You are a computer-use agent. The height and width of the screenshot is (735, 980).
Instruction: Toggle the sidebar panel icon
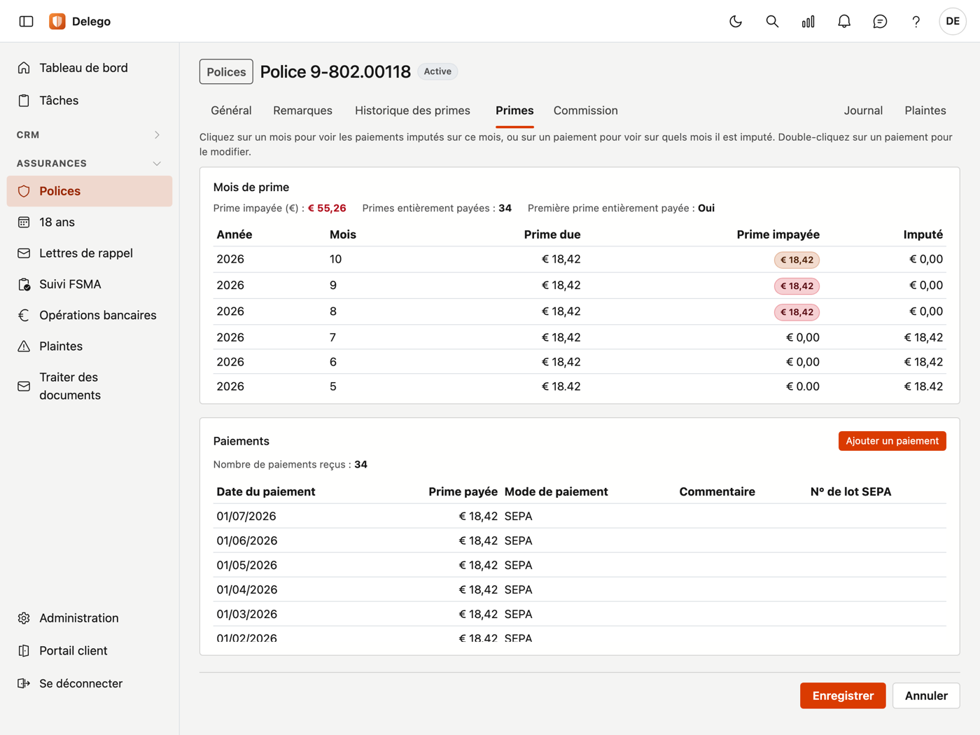coord(26,22)
